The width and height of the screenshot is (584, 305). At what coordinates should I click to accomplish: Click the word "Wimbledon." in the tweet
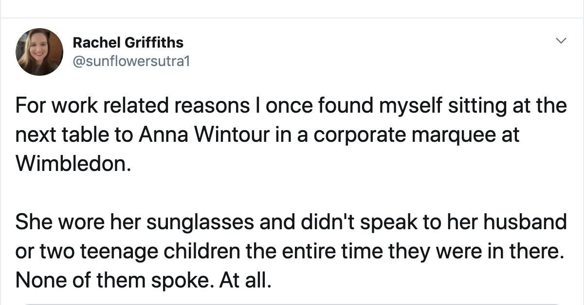(73, 164)
